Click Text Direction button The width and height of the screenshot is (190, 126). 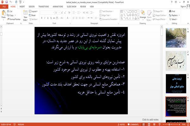(x=106, y=11)
